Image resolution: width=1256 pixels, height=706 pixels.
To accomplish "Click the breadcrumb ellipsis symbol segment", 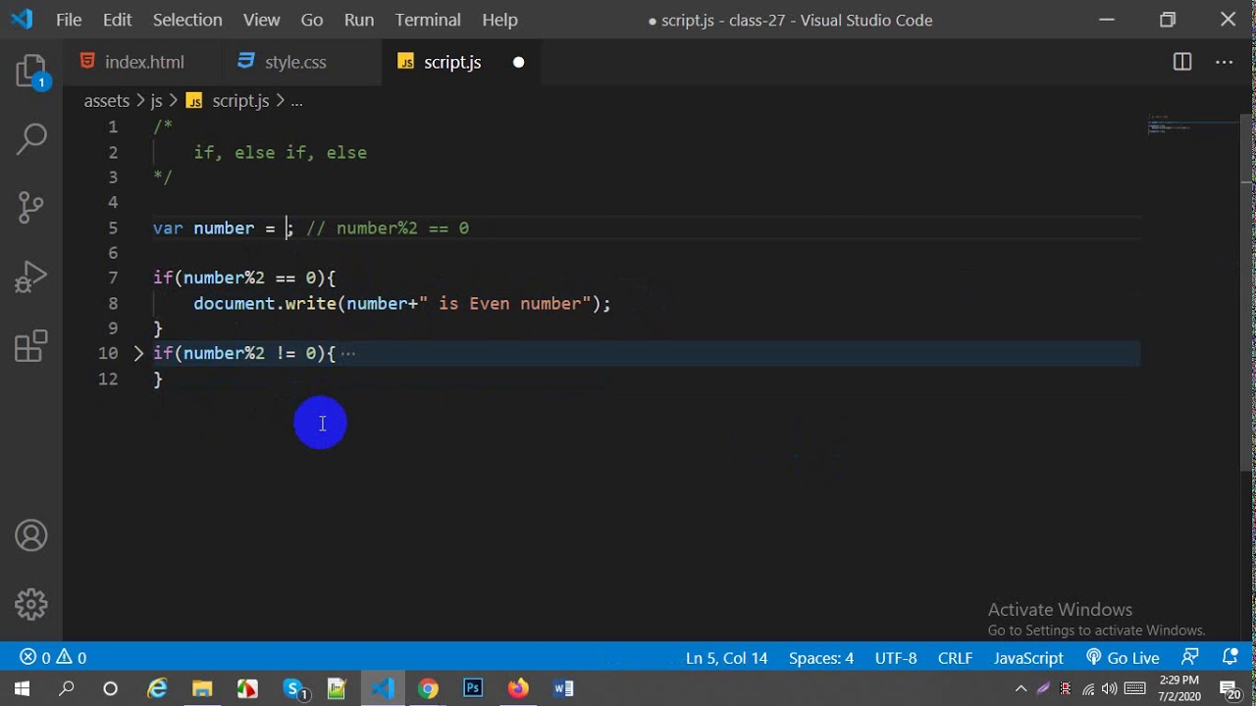I will click(296, 100).
